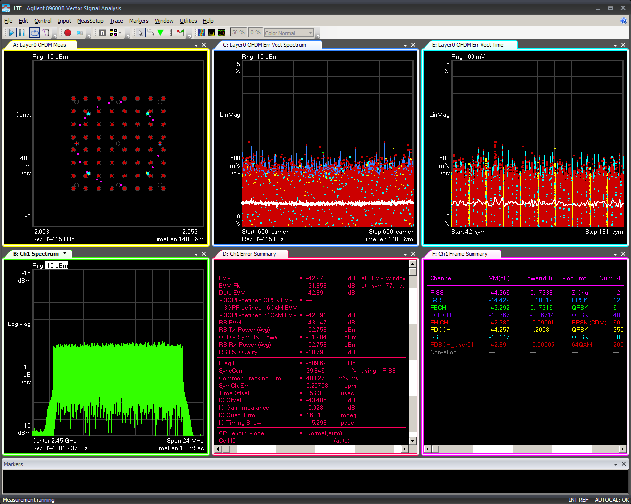Open the File menu
Image resolution: width=631 pixels, height=504 pixels.
pos(8,21)
